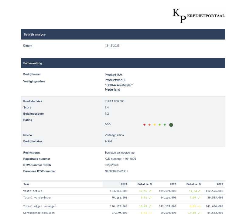Click the upward arrow beside 17,34
246x215 pixels.
199,191
